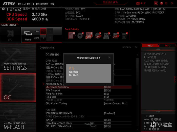Enable XMP profile 2
Image resolution: width=177 pixels, height=132 pixels.
point(50,31)
